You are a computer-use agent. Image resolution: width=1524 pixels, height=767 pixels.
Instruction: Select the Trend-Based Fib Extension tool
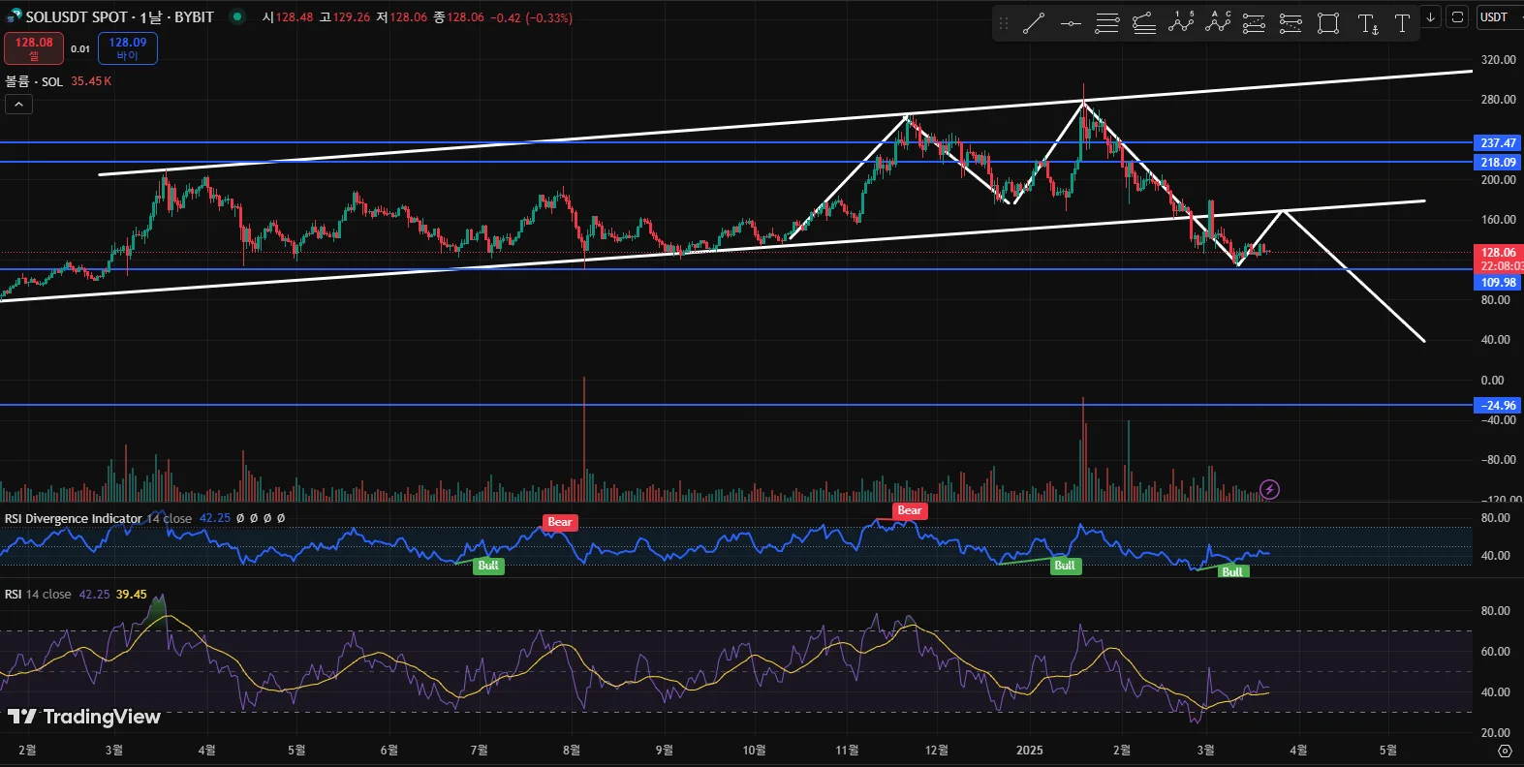[1291, 23]
